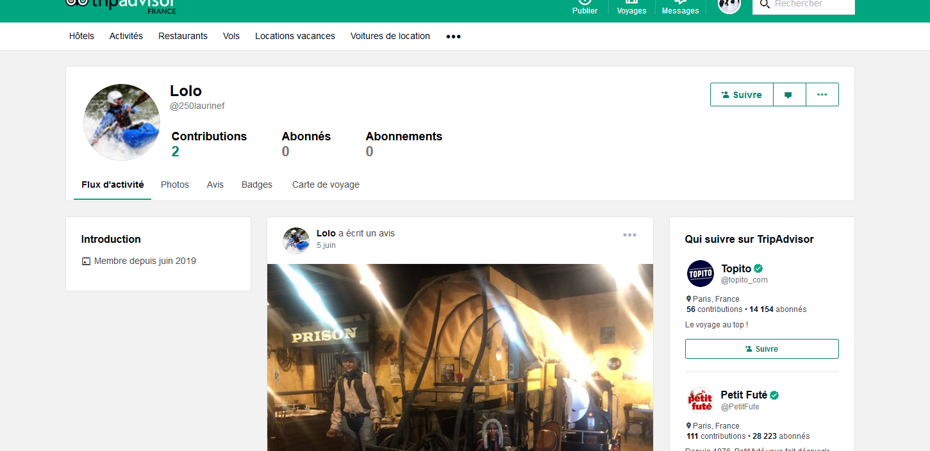Viewport: 930px width, 451px height.
Task: Click the search magnifier icon
Action: coord(764,4)
